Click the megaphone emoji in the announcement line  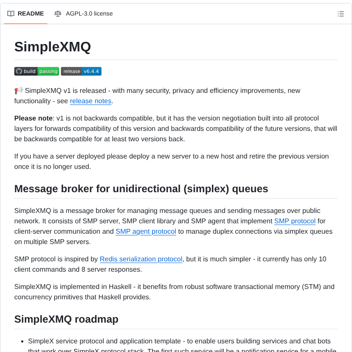18,90
